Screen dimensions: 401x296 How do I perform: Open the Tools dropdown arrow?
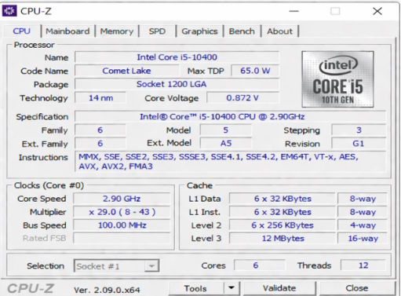coord(231,288)
